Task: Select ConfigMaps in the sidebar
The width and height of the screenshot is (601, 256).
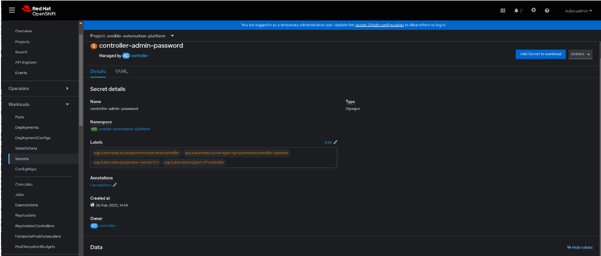Action: (25, 169)
